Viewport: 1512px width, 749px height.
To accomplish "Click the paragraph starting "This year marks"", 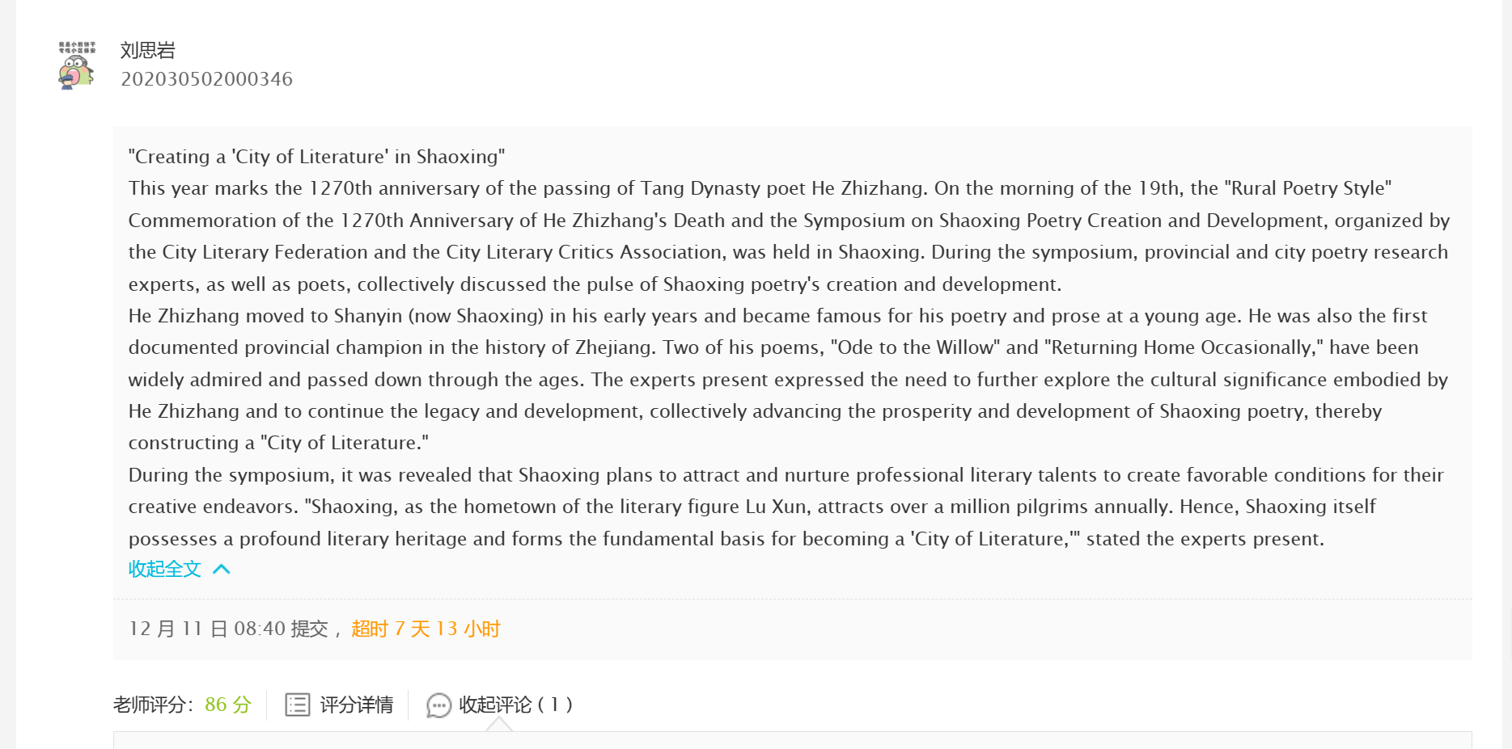I will tap(789, 236).
